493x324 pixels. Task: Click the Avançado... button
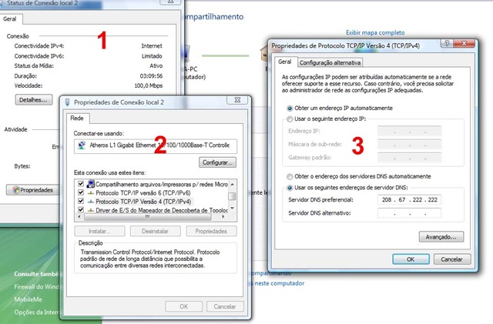tap(441, 236)
